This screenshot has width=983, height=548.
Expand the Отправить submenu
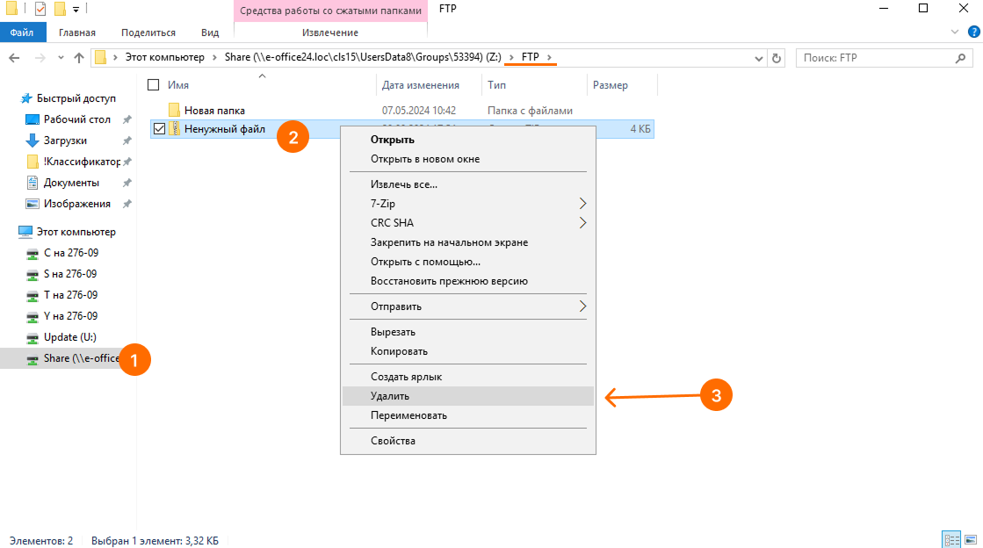[x=582, y=306]
